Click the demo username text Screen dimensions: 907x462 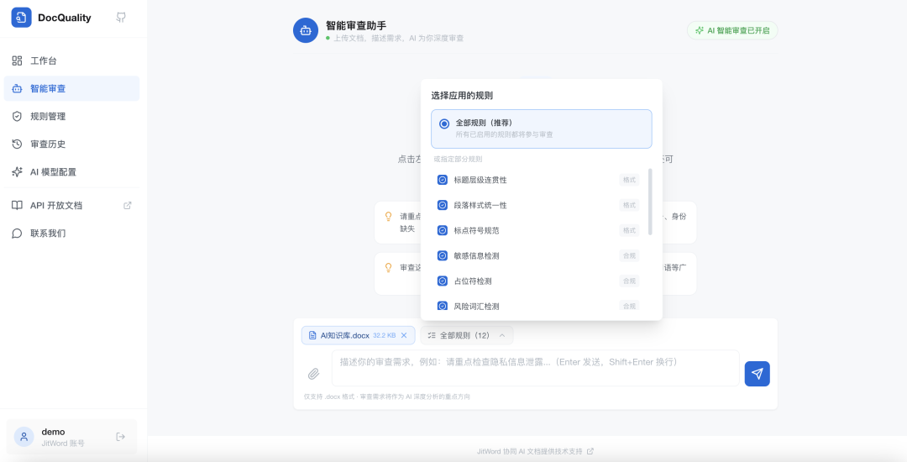point(53,432)
